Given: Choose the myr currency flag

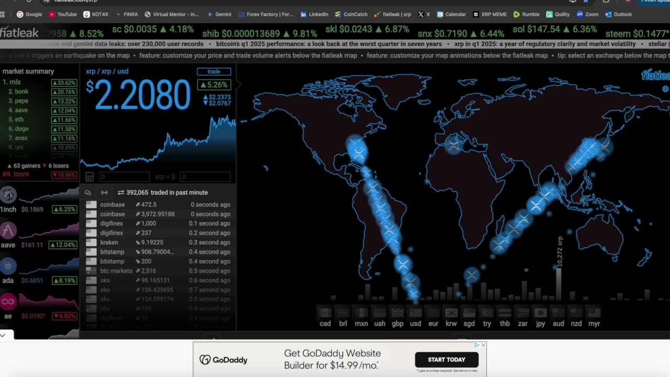Looking at the screenshot, I should click(x=594, y=313).
